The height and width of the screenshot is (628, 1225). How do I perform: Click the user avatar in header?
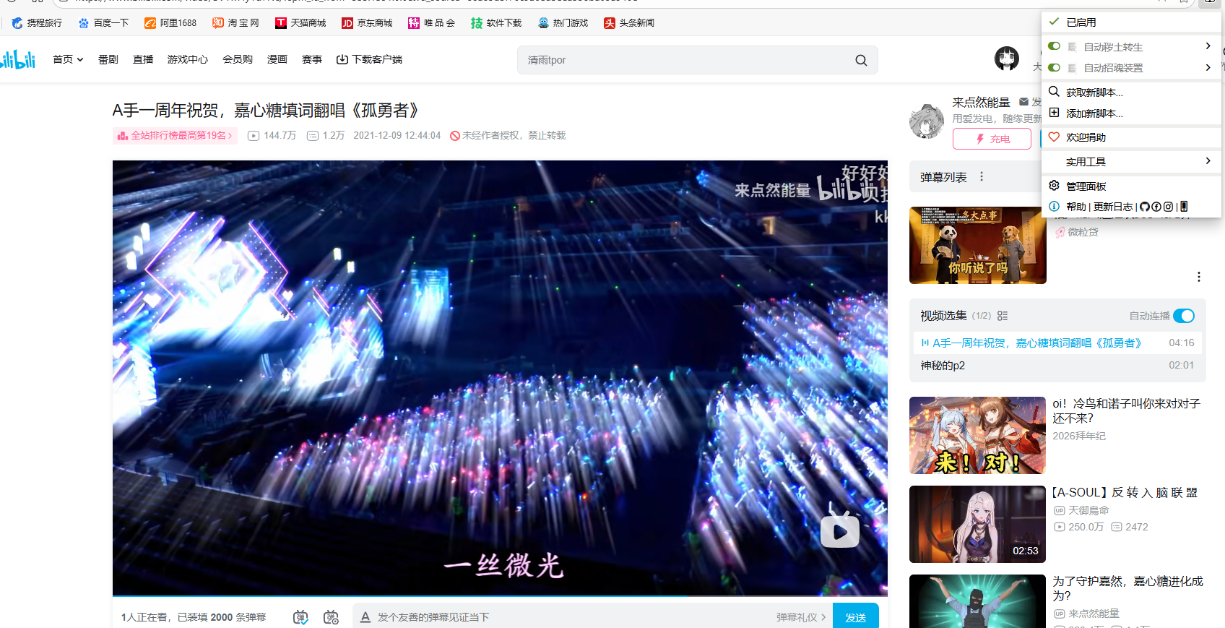1006,59
